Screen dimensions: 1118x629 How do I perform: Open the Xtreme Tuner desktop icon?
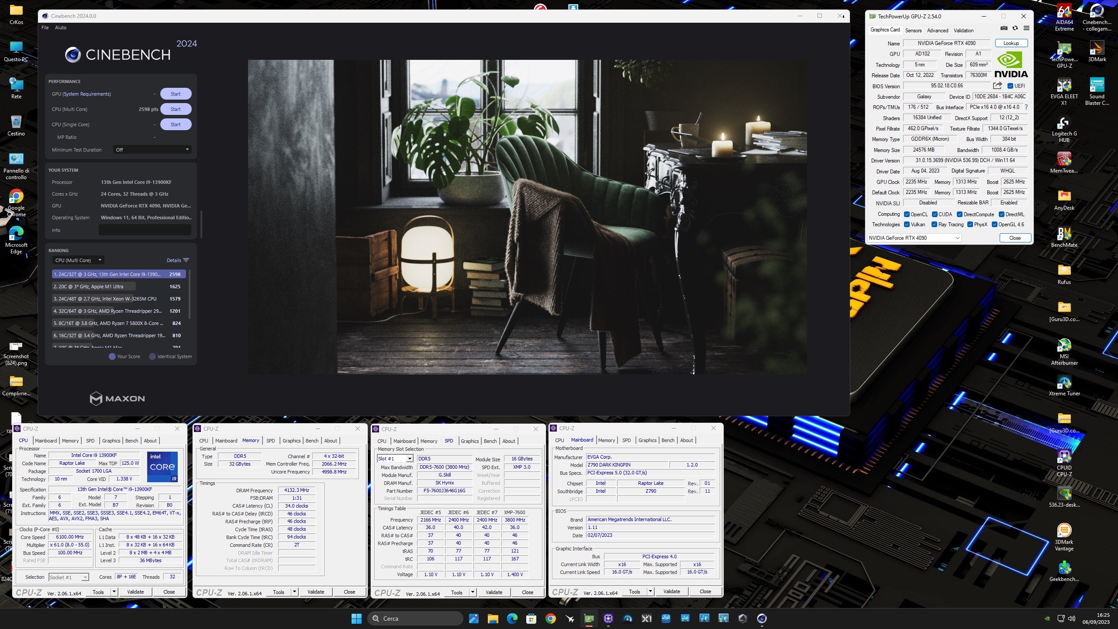[1064, 386]
